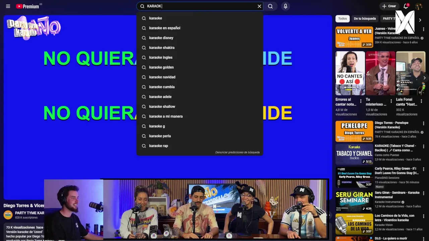Screen dimensions: 429x241
Task: Click 'Denunciar predicciones de búsqueda' link
Action: click(x=237, y=152)
